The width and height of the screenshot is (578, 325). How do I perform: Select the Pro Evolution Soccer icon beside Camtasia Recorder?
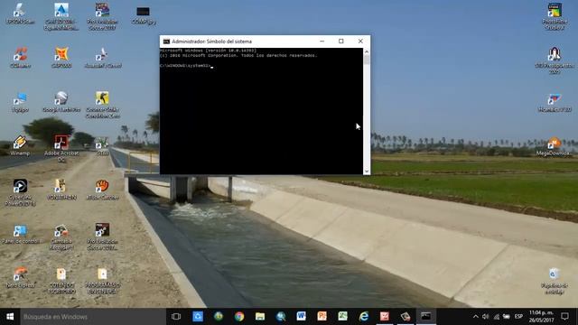pyautogui.click(x=102, y=237)
